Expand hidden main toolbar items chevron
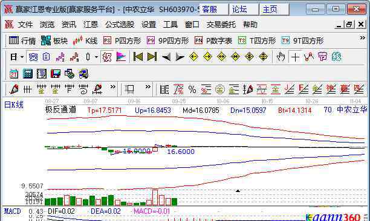The height and width of the screenshot is (221, 370). click(x=363, y=38)
